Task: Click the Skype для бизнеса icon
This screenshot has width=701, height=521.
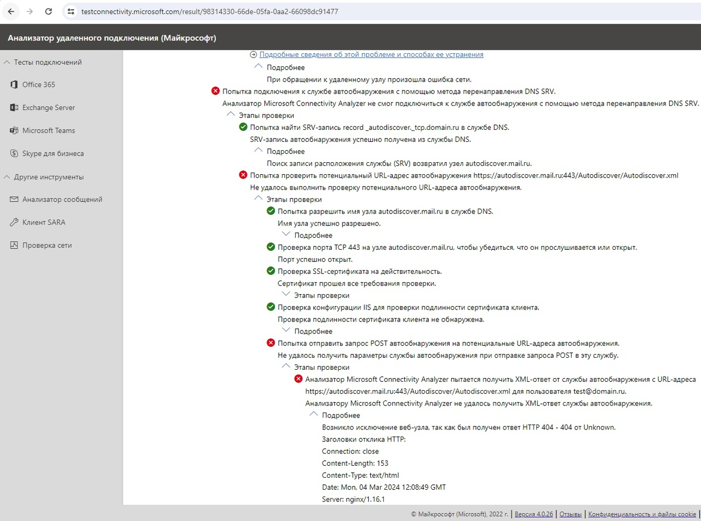Action: click(14, 153)
